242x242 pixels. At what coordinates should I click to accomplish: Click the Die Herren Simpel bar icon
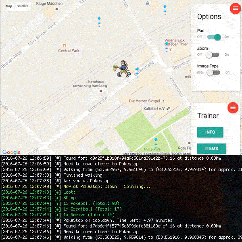(163, 100)
